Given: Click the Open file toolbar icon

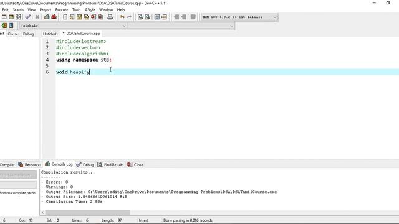Looking at the screenshot, I should (72, 17).
